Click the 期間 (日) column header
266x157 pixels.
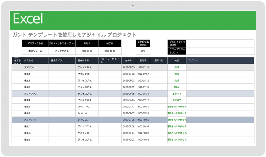coord(159,61)
